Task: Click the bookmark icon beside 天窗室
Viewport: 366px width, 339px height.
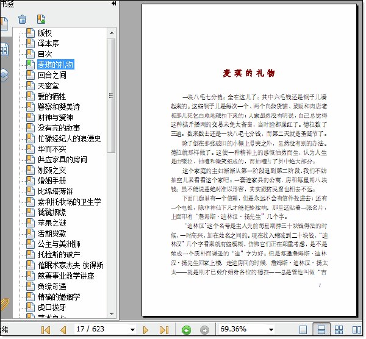Action: tap(30, 85)
